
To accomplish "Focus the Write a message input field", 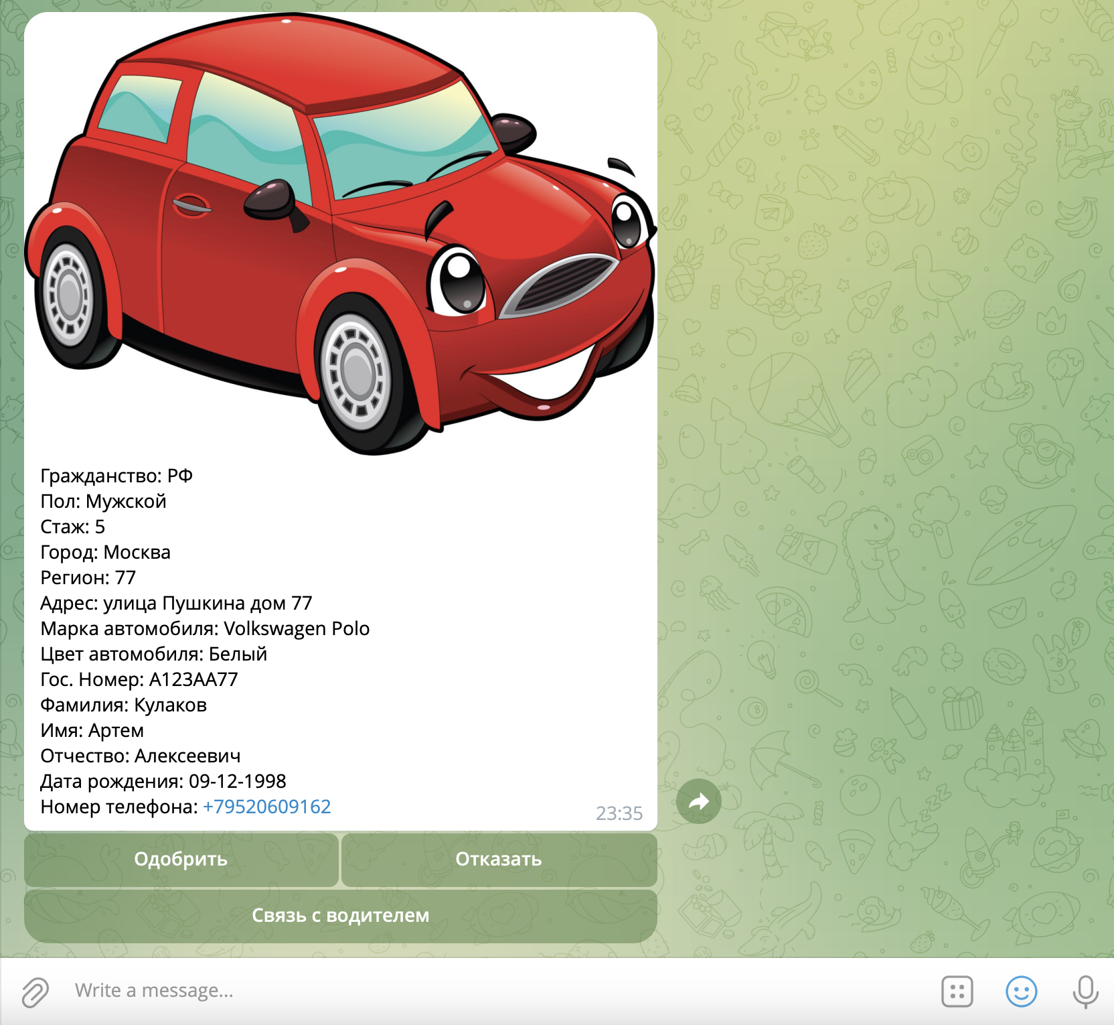I will pos(469,990).
